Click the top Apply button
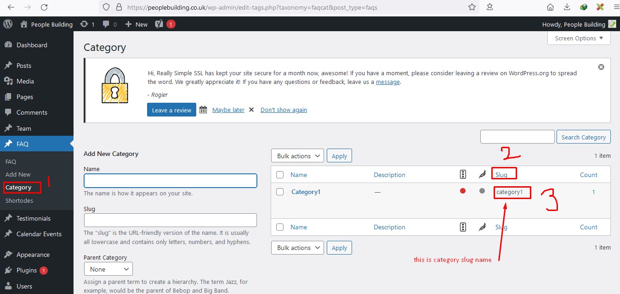 340,156
